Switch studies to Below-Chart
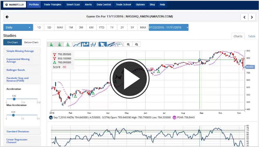259x147 pixels. click(x=31, y=42)
